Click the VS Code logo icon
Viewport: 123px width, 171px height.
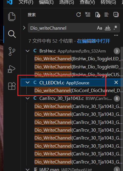point(10,2)
